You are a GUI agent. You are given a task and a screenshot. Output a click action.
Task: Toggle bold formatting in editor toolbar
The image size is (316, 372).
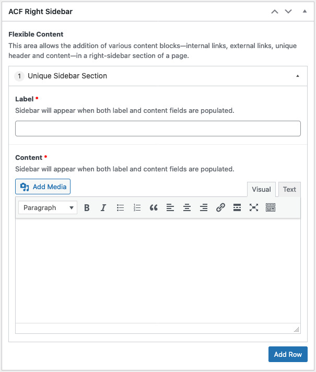(x=87, y=207)
